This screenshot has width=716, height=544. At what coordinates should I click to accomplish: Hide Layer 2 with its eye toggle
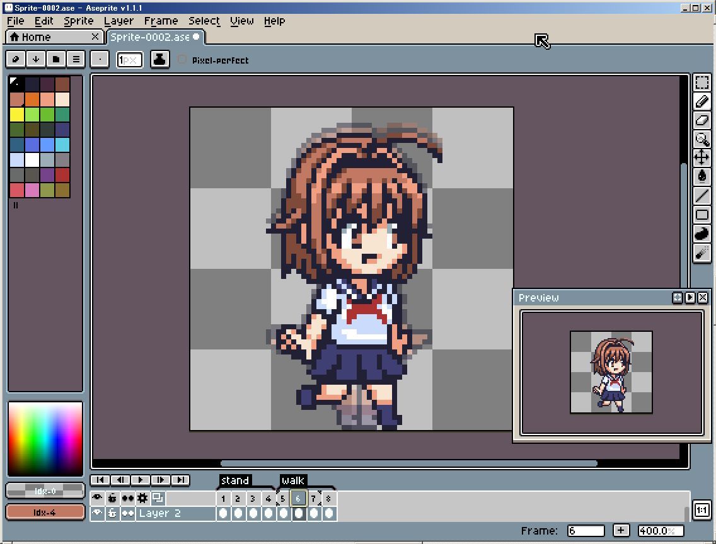tap(98, 513)
